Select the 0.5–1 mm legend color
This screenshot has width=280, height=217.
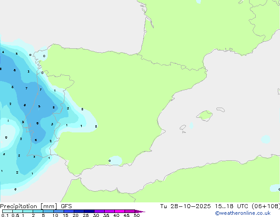18,211
